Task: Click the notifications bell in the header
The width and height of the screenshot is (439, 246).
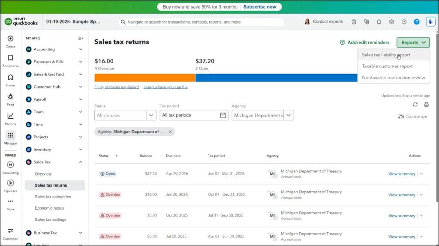Action: (379, 21)
